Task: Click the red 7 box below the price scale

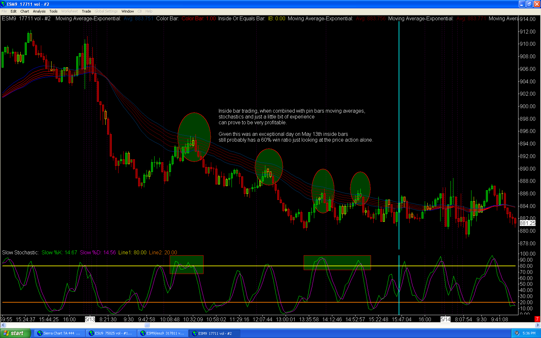Action: 537,319
